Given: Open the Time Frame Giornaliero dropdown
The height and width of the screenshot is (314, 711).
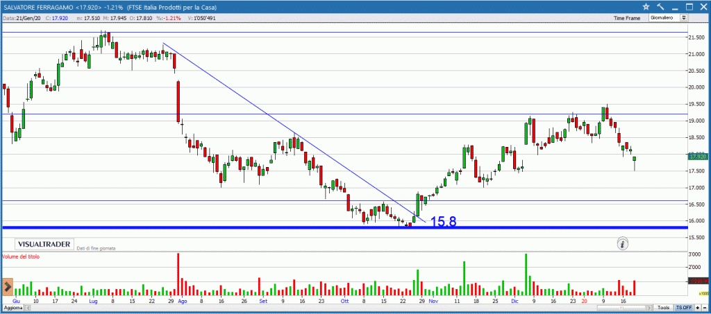Looking at the screenshot, I should [x=669, y=18].
